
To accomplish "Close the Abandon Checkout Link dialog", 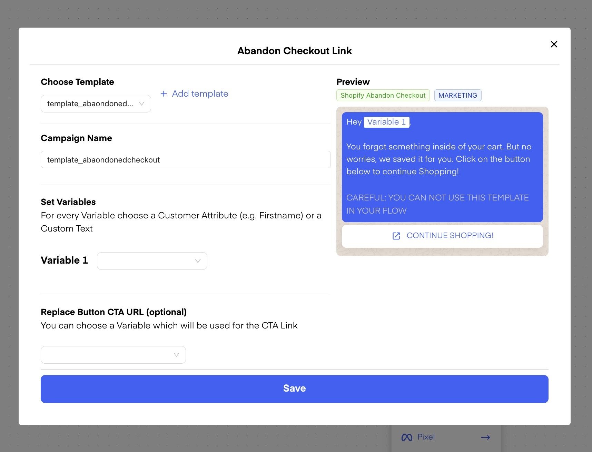I will 554,44.
